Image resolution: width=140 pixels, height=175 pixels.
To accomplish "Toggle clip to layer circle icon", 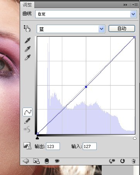I will coord(47,161).
